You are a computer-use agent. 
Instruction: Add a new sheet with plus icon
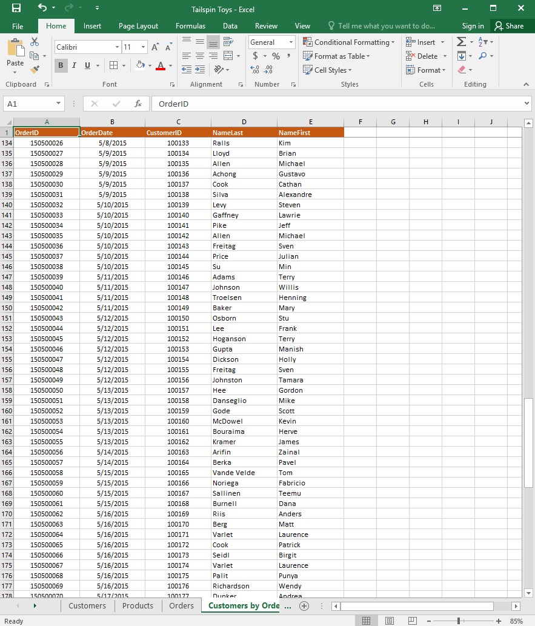(304, 605)
